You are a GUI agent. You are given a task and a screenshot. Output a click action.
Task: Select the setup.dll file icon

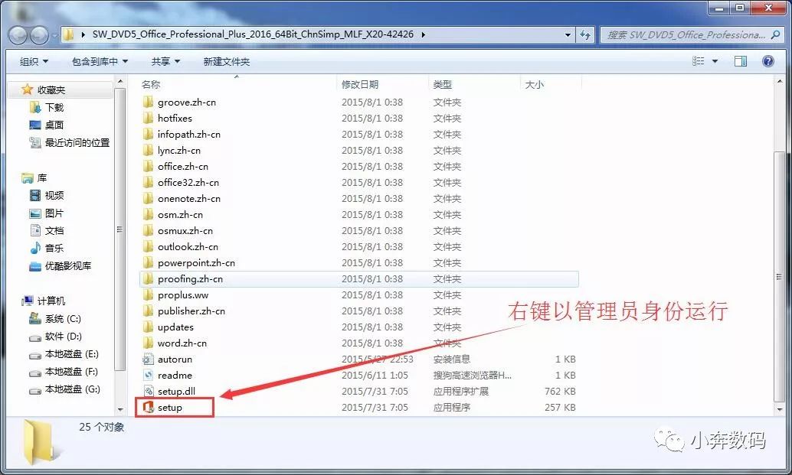click(148, 392)
